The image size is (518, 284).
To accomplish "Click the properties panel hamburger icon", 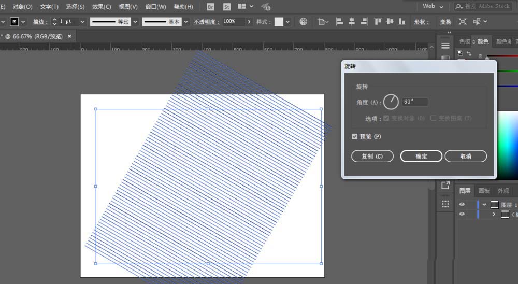I will coord(445,46).
